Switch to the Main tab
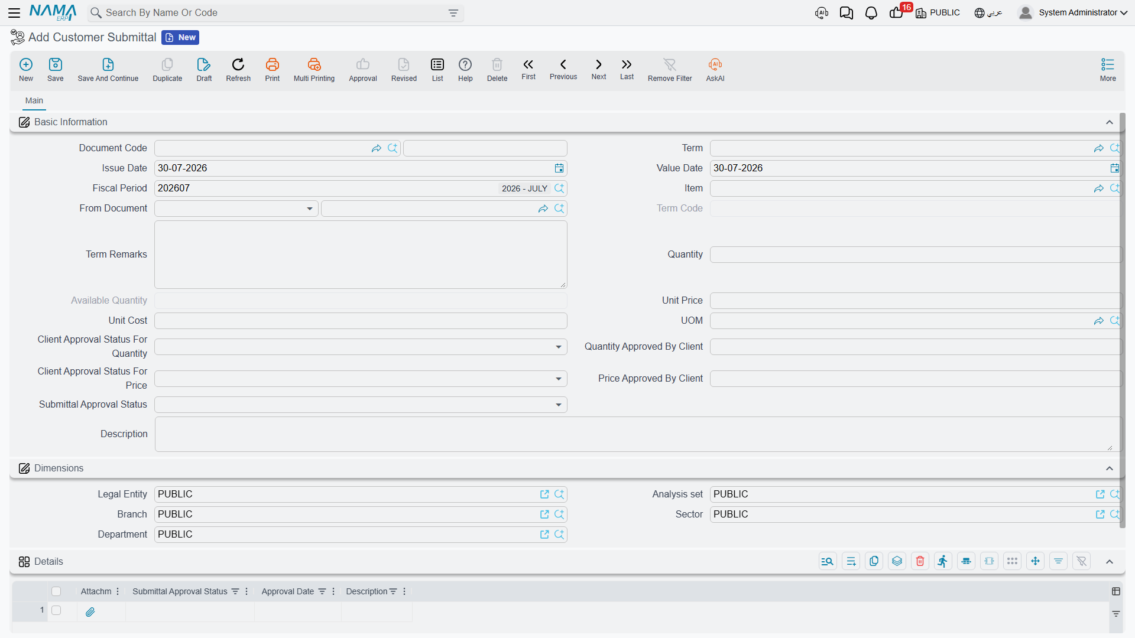Screen dimensions: 1135x638 click(34, 101)
